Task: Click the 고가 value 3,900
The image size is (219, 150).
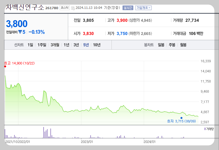Action: [122, 20]
